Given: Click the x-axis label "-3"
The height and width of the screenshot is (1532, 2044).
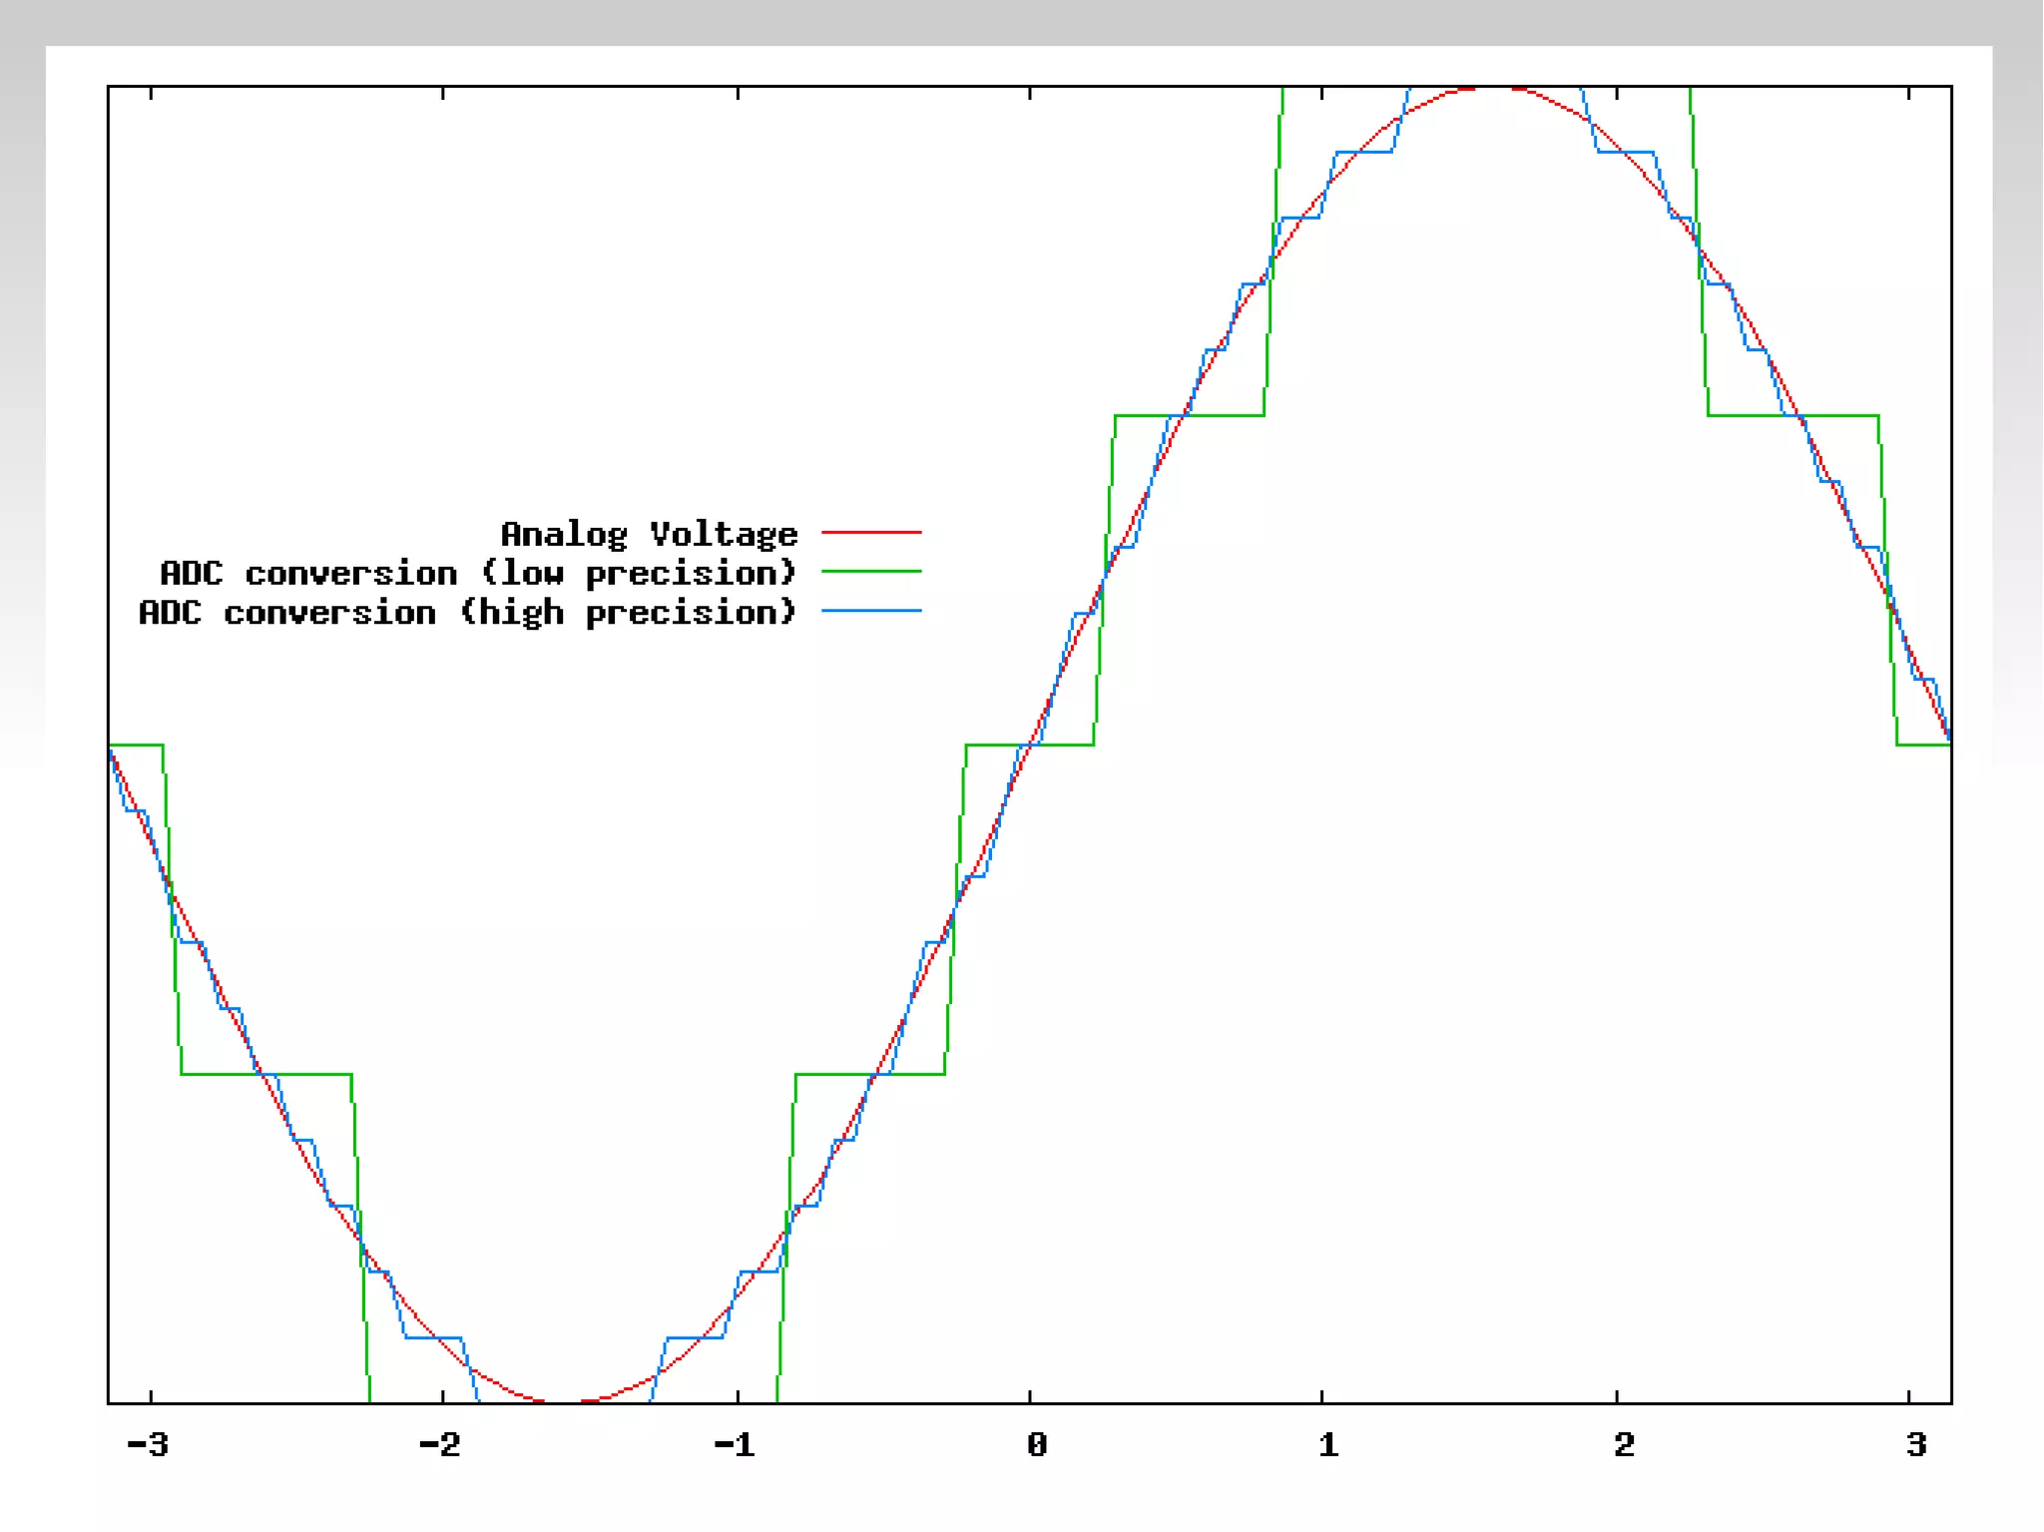Looking at the screenshot, I should pos(148,1444).
